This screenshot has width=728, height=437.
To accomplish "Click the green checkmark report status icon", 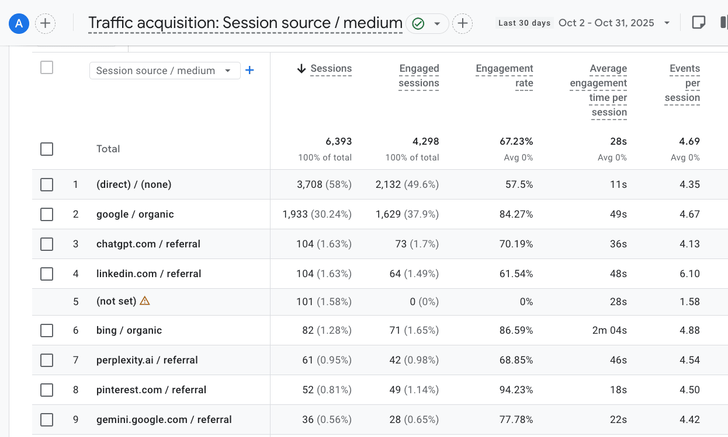I will tap(418, 23).
